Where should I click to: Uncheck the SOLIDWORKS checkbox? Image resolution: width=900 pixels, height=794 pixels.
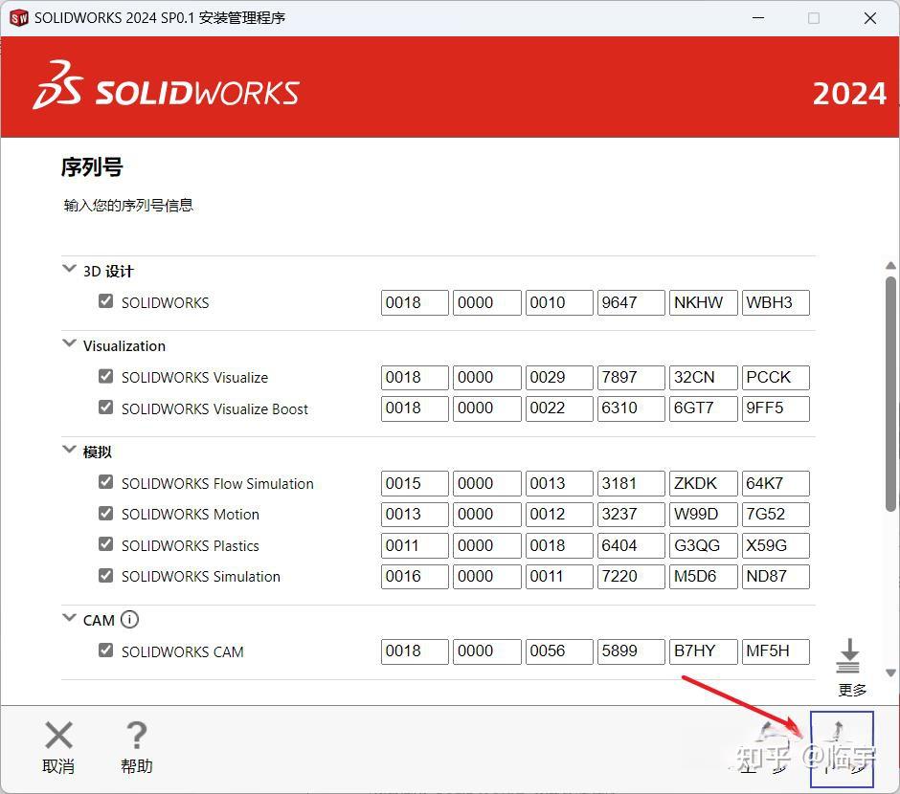click(105, 302)
